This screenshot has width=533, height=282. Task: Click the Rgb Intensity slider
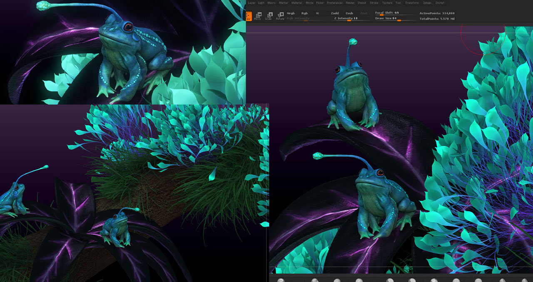(x=307, y=18)
